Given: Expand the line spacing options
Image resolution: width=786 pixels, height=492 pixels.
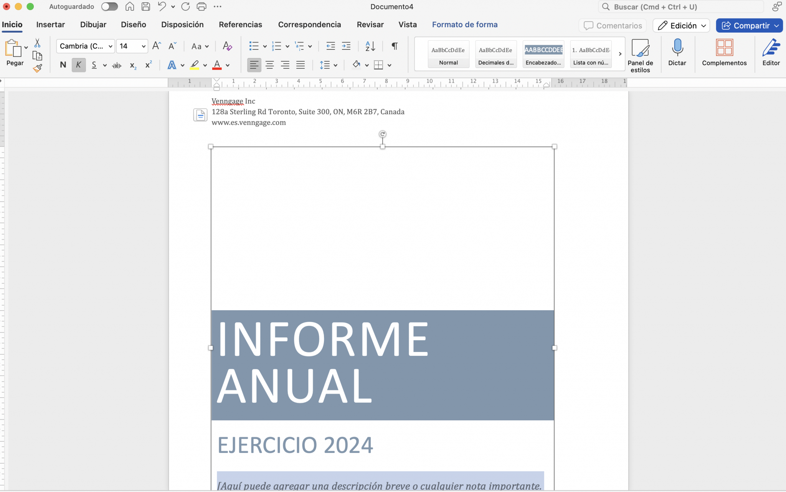Looking at the screenshot, I should pos(336,65).
